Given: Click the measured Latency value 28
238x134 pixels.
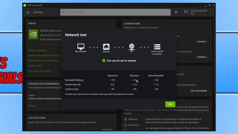Looking at the screenshot, I should (x=112, y=89).
